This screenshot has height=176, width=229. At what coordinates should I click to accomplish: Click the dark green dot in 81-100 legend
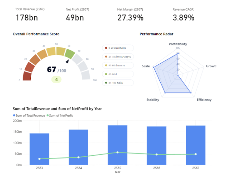(106, 83)
